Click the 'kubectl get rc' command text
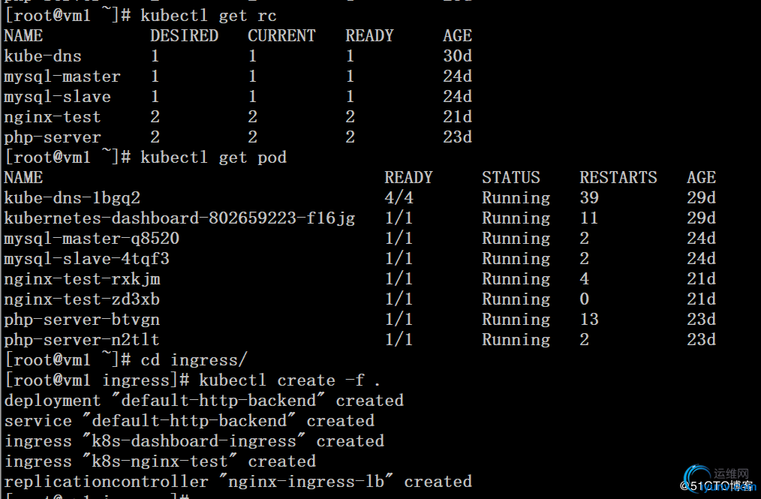Viewport: 761px width, 499px height. coord(209,16)
